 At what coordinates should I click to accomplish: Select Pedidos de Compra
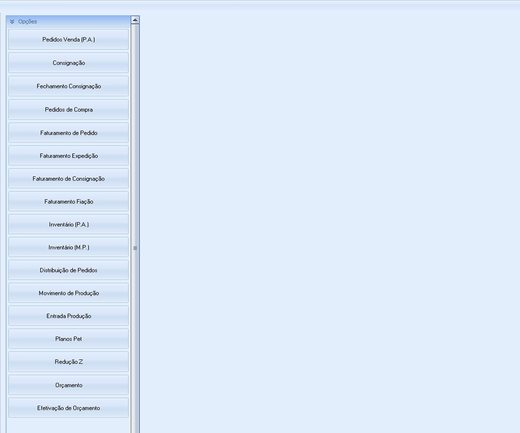pyautogui.click(x=69, y=109)
